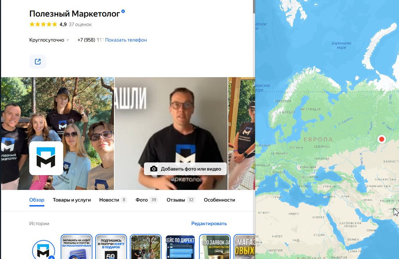Click the share icon button
This screenshot has height=259, width=399.
[x=38, y=62]
